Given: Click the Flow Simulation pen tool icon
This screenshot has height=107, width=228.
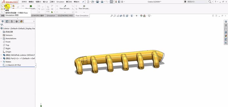Looking at the screenshot, I should 65,6.
